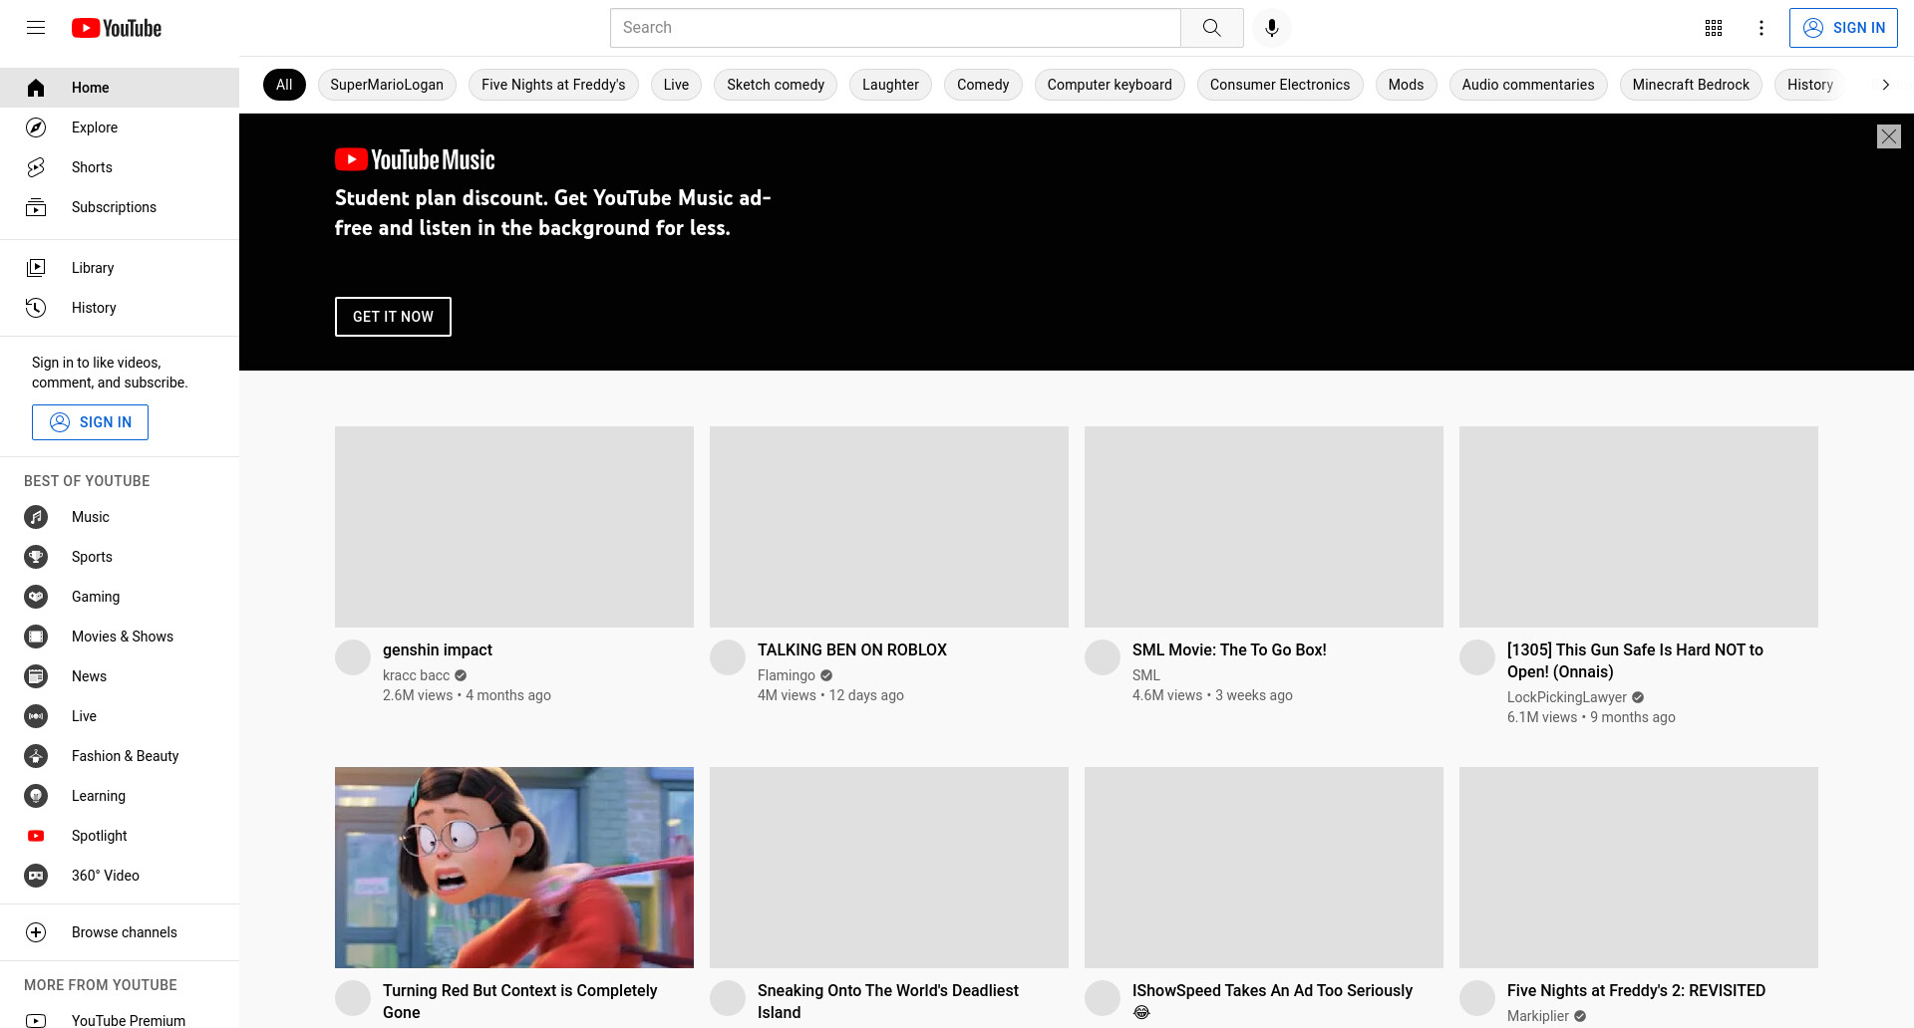Select the Sketch comedy chip
1914x1028 pixels.
[776, 85]
